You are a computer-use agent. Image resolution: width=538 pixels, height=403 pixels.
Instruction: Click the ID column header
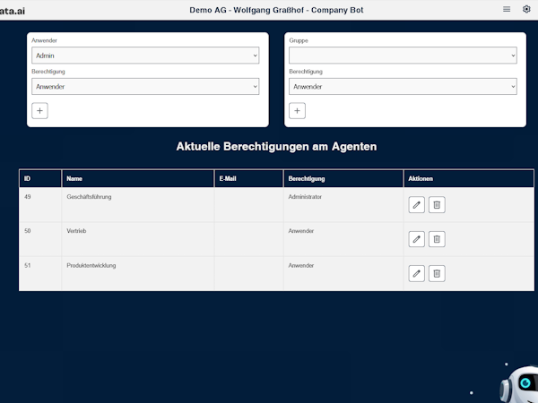tap(27, 179)
